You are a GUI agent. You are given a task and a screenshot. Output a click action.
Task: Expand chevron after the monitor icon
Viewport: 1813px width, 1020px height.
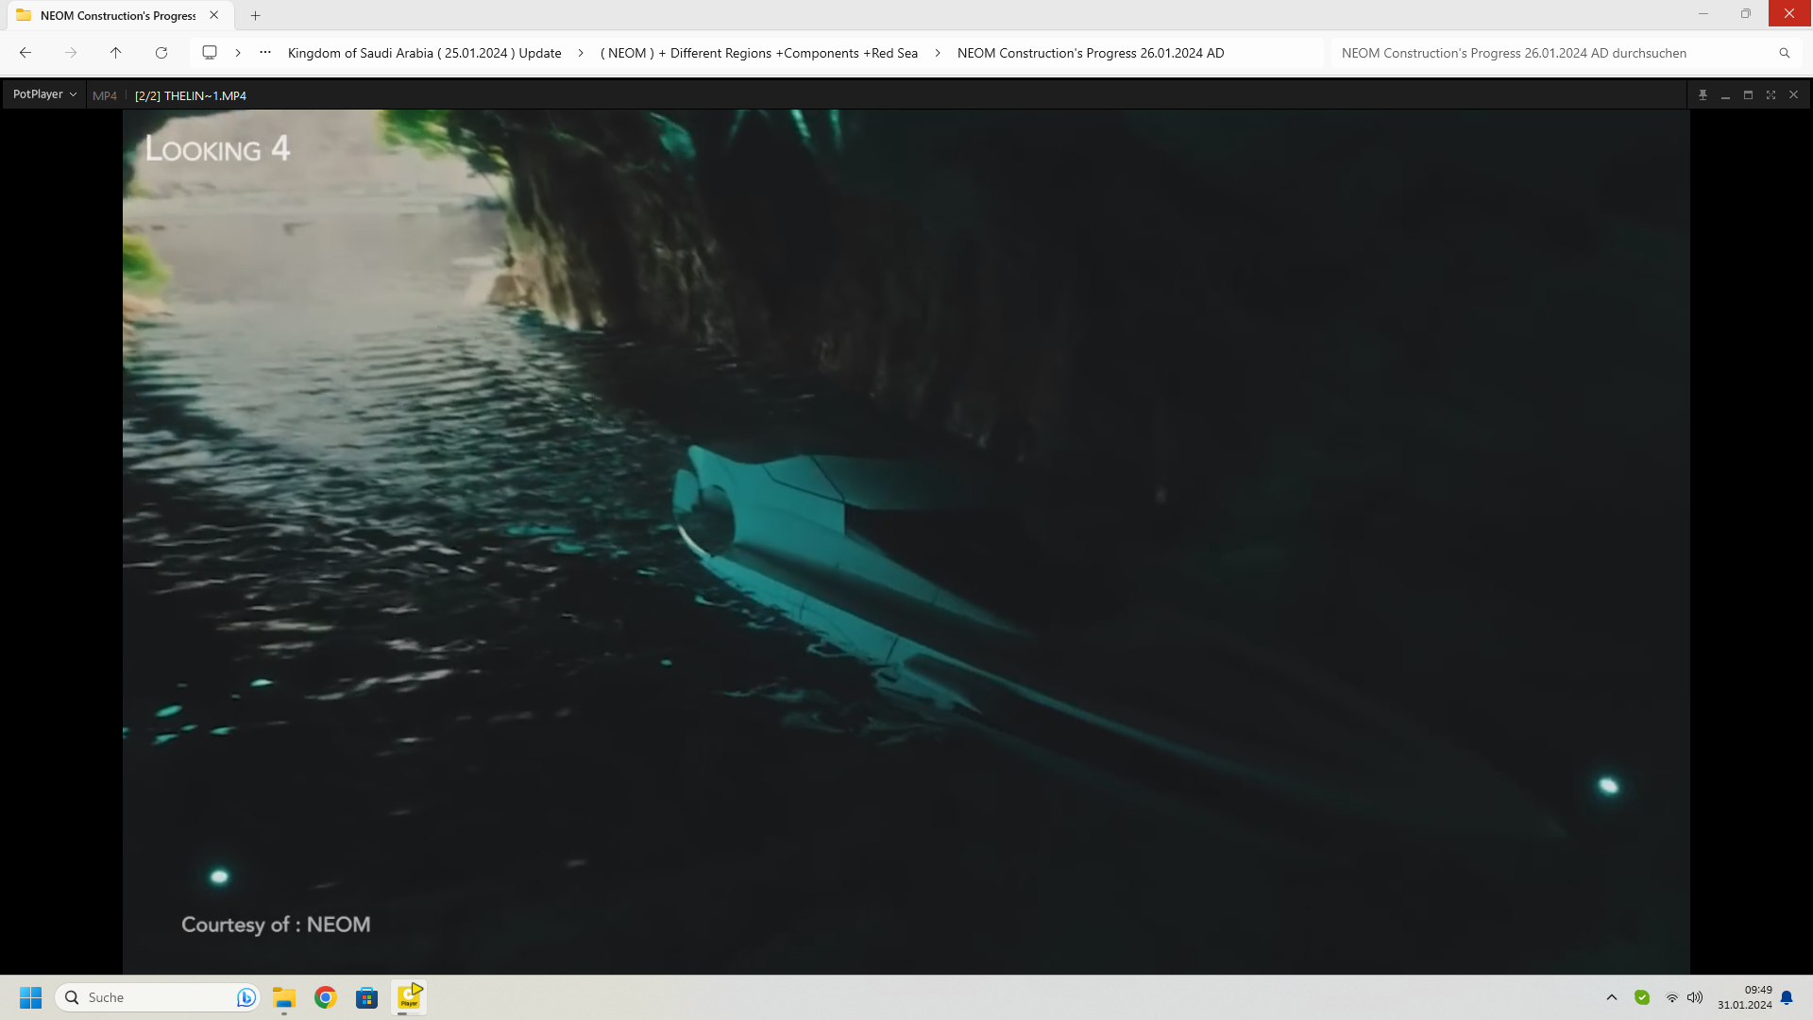[238, 53]
